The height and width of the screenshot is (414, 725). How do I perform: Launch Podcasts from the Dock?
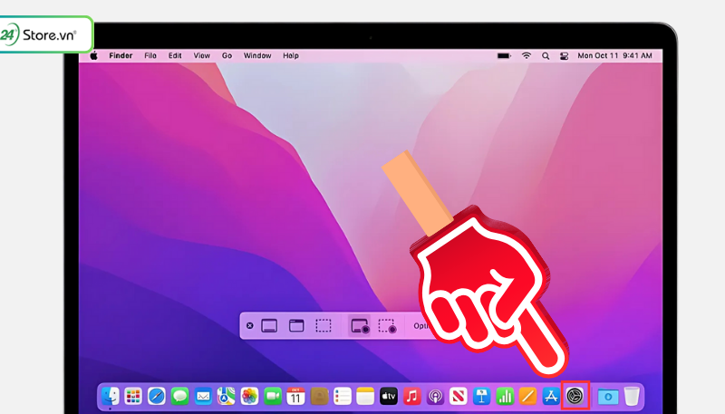[x=435, y=396]
